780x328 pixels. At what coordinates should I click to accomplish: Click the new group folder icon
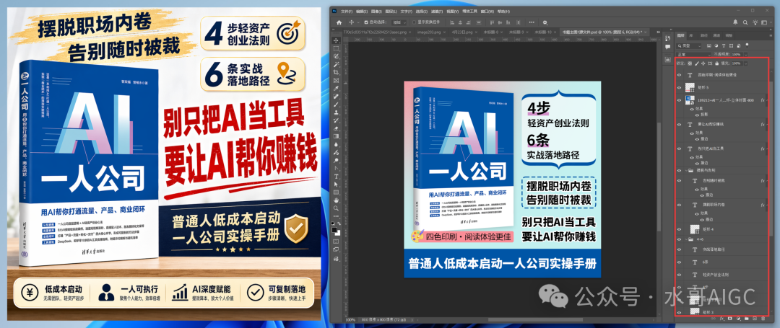pos(747,318)
